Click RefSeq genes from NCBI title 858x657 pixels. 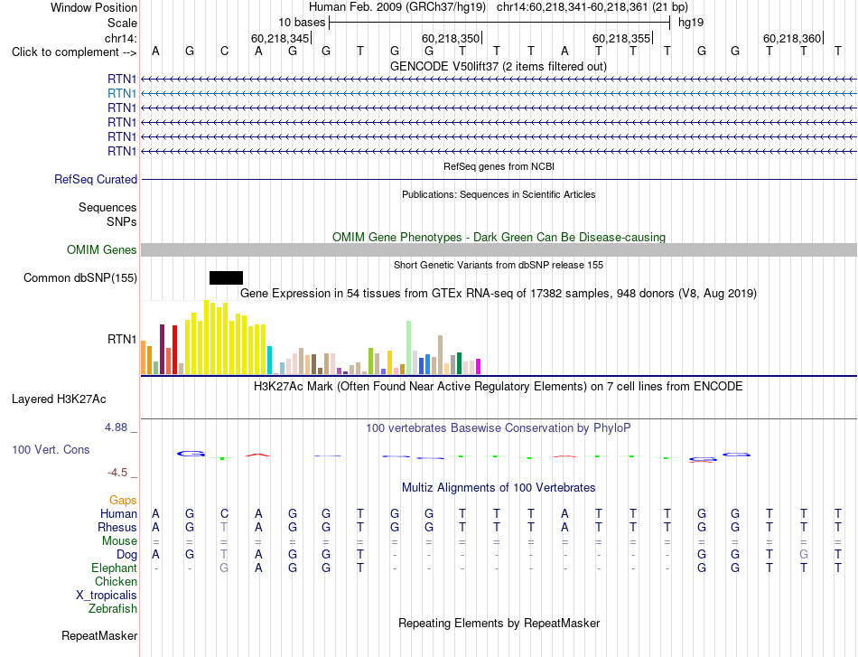click(x=499, y=166)
